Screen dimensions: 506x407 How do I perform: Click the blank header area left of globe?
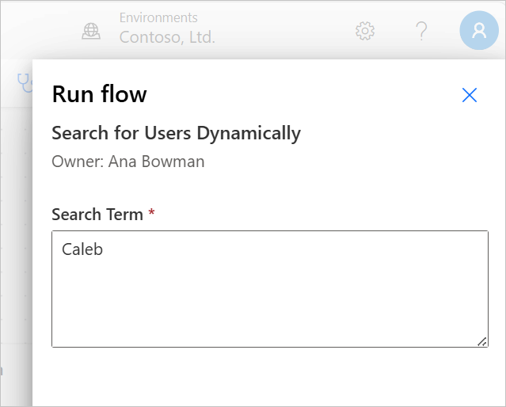tap(39, 31)
